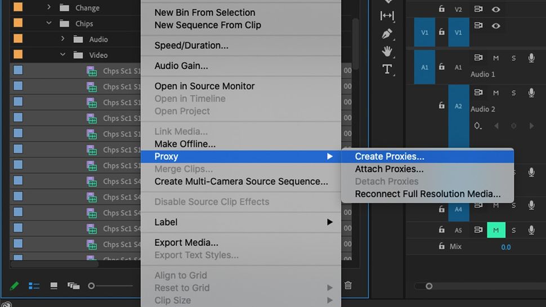
Task: Toggle sync lock on track V2
Action: click(478, 9)
